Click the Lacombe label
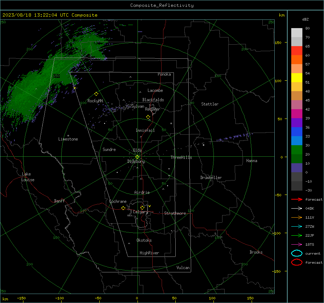The height and width of the screenshot is (303, 324). click(155, 90)
